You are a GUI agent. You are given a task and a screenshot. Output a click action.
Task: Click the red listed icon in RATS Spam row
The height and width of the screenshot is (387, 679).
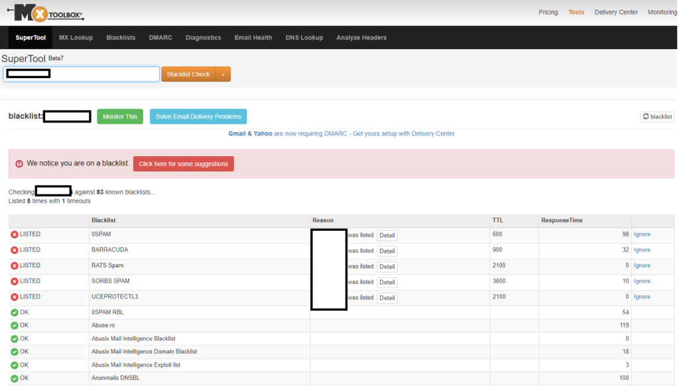(15, 266)
